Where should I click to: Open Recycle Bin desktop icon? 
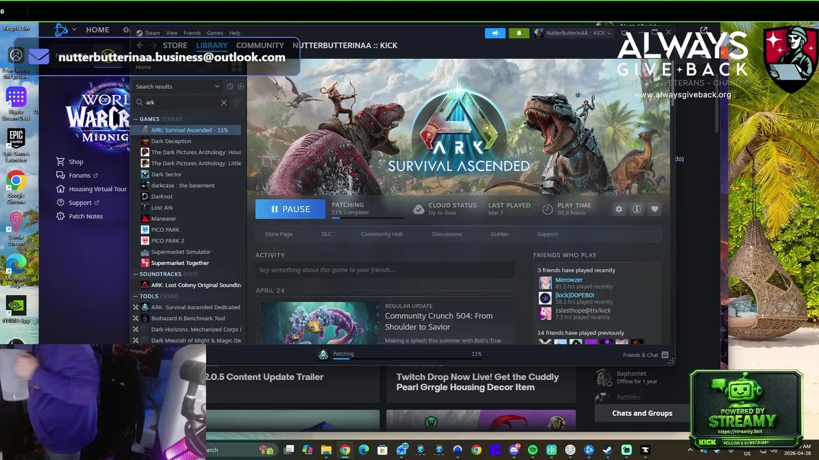(16, 28)
